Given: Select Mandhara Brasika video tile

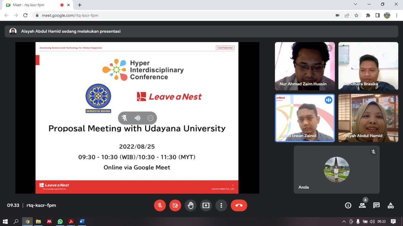Looking at the screenshot, I should click(368, 66).
